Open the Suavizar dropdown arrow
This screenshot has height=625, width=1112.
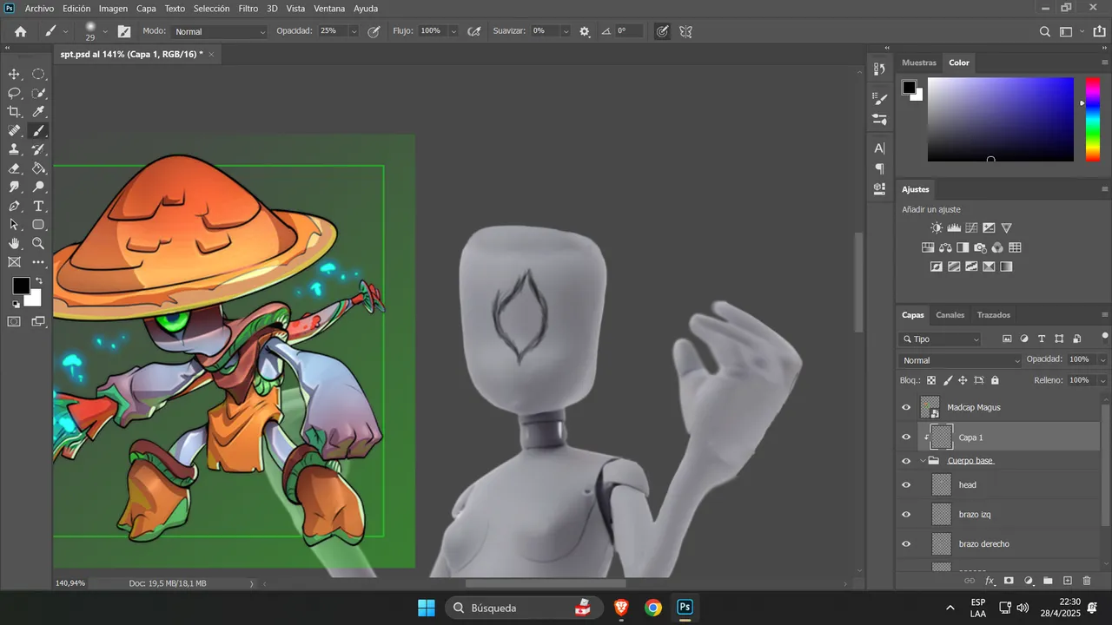[566, 31]
